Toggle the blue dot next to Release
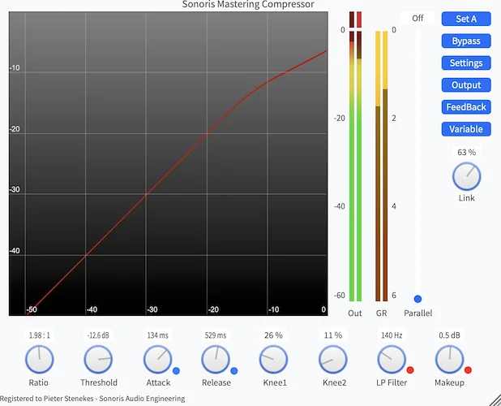Screen dimensions: 501x406 point(234,371)
